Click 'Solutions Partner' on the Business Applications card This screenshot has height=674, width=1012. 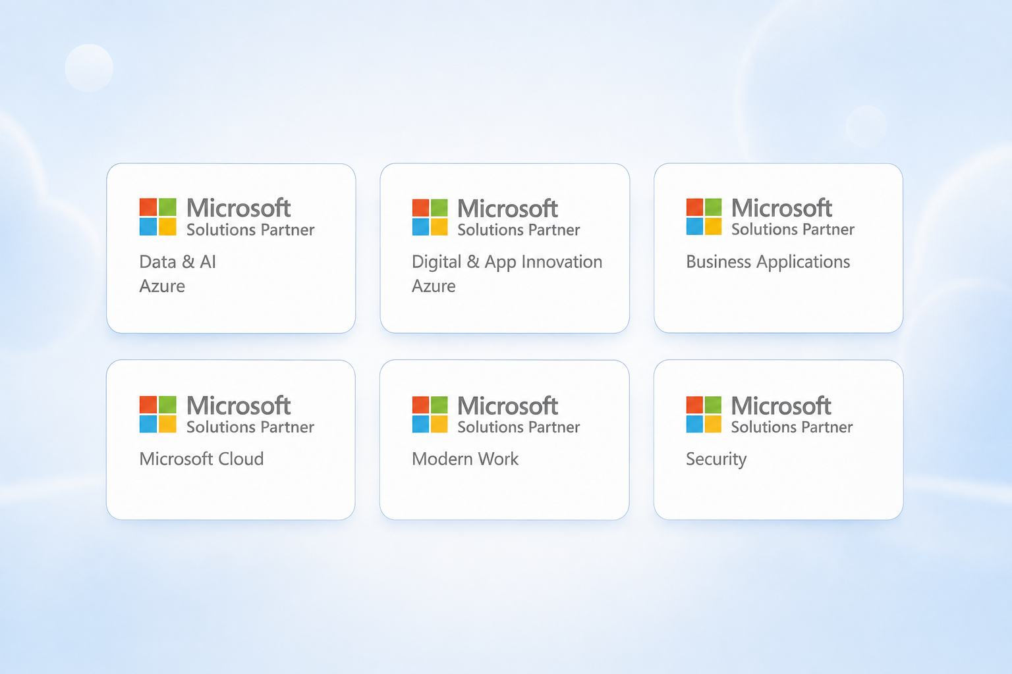click(793, 229)
